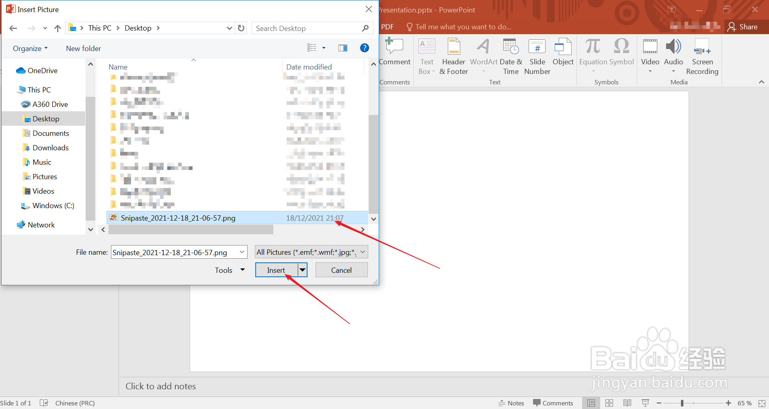The height and width of the screenshot is (409, 769).
Task: Toggle the Comments pane in status bar
Action: tap(553, 403)
